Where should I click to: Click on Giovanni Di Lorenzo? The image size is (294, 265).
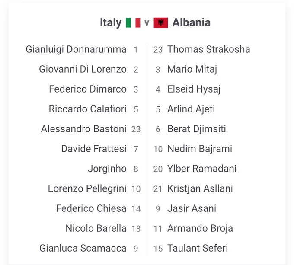pos(83,69)
